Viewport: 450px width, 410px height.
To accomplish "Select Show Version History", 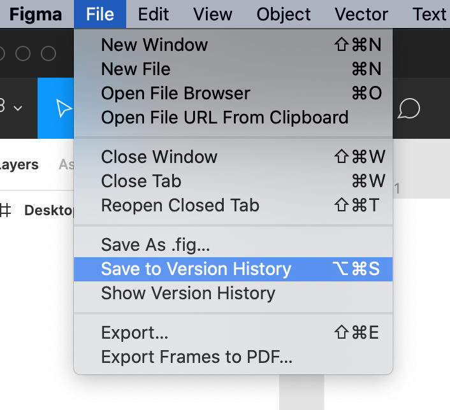I will 188,293.
